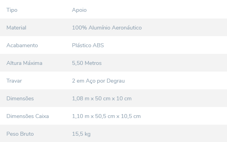Click the Tipo label

pos(12,10)
